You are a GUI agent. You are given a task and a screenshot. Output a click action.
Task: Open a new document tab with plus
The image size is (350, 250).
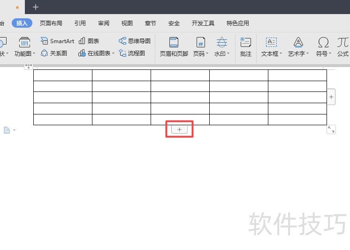[x=36, y=7]
